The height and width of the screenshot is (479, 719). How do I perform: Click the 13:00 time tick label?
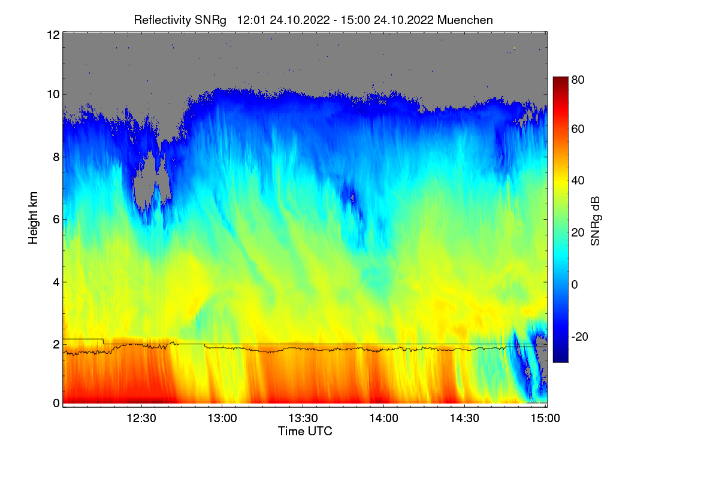click(x=222, y=419)
